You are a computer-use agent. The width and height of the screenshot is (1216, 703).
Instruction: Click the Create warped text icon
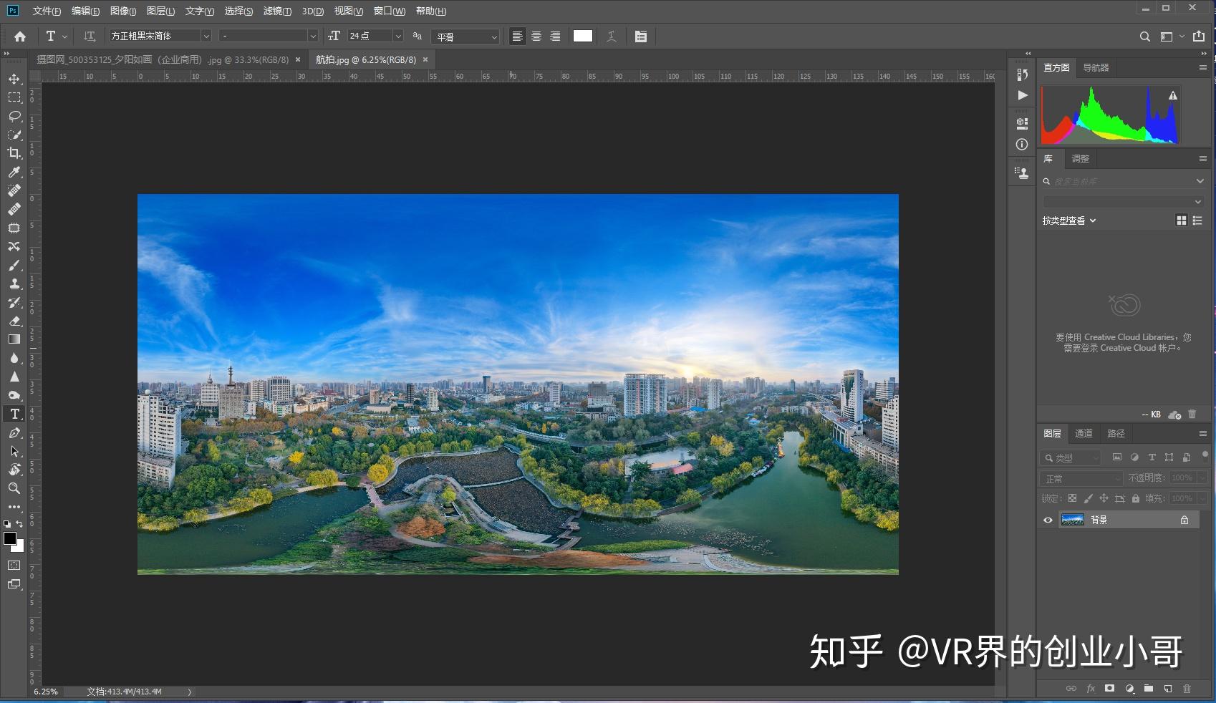click(612, 36)
